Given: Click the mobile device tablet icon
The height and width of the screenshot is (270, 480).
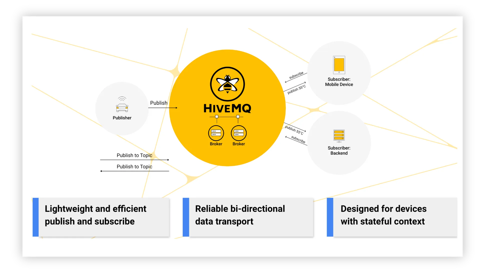Looking at the screenshot, I should tap(339, 65).
